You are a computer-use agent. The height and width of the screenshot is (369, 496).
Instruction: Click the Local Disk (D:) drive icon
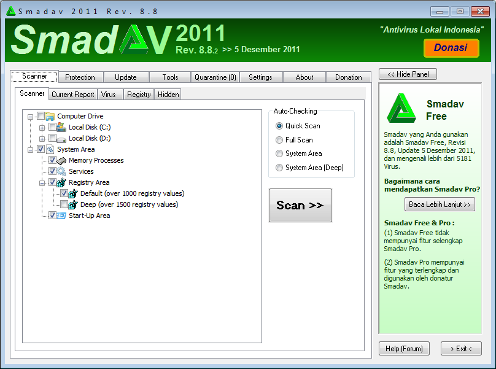61,138
